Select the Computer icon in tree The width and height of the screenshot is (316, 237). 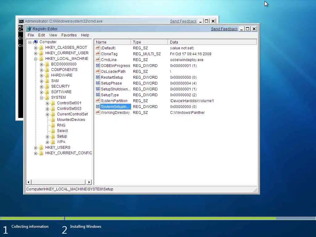click(36, 42)
